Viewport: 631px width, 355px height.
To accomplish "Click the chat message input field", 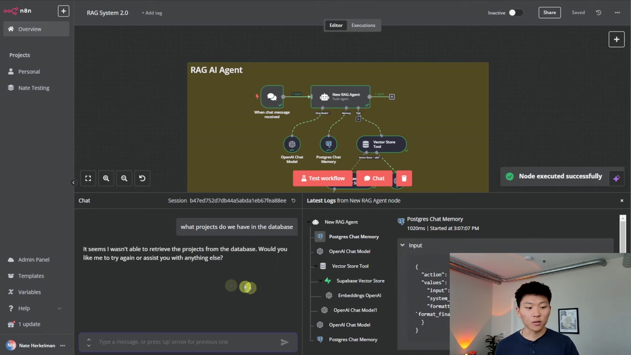I will pos(187,342).
